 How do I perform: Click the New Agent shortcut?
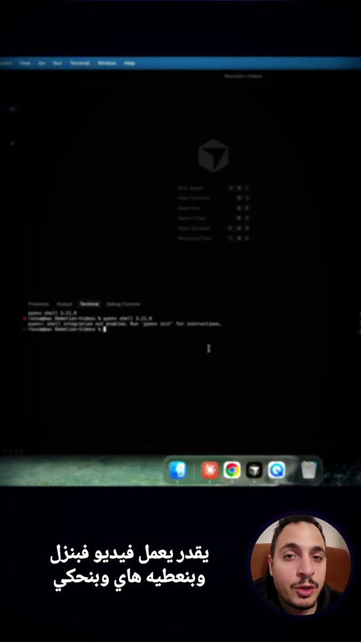coord(213,188)
